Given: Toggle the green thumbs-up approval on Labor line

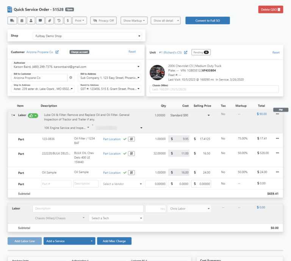Looking at the screenshot, I should [33, 115].
